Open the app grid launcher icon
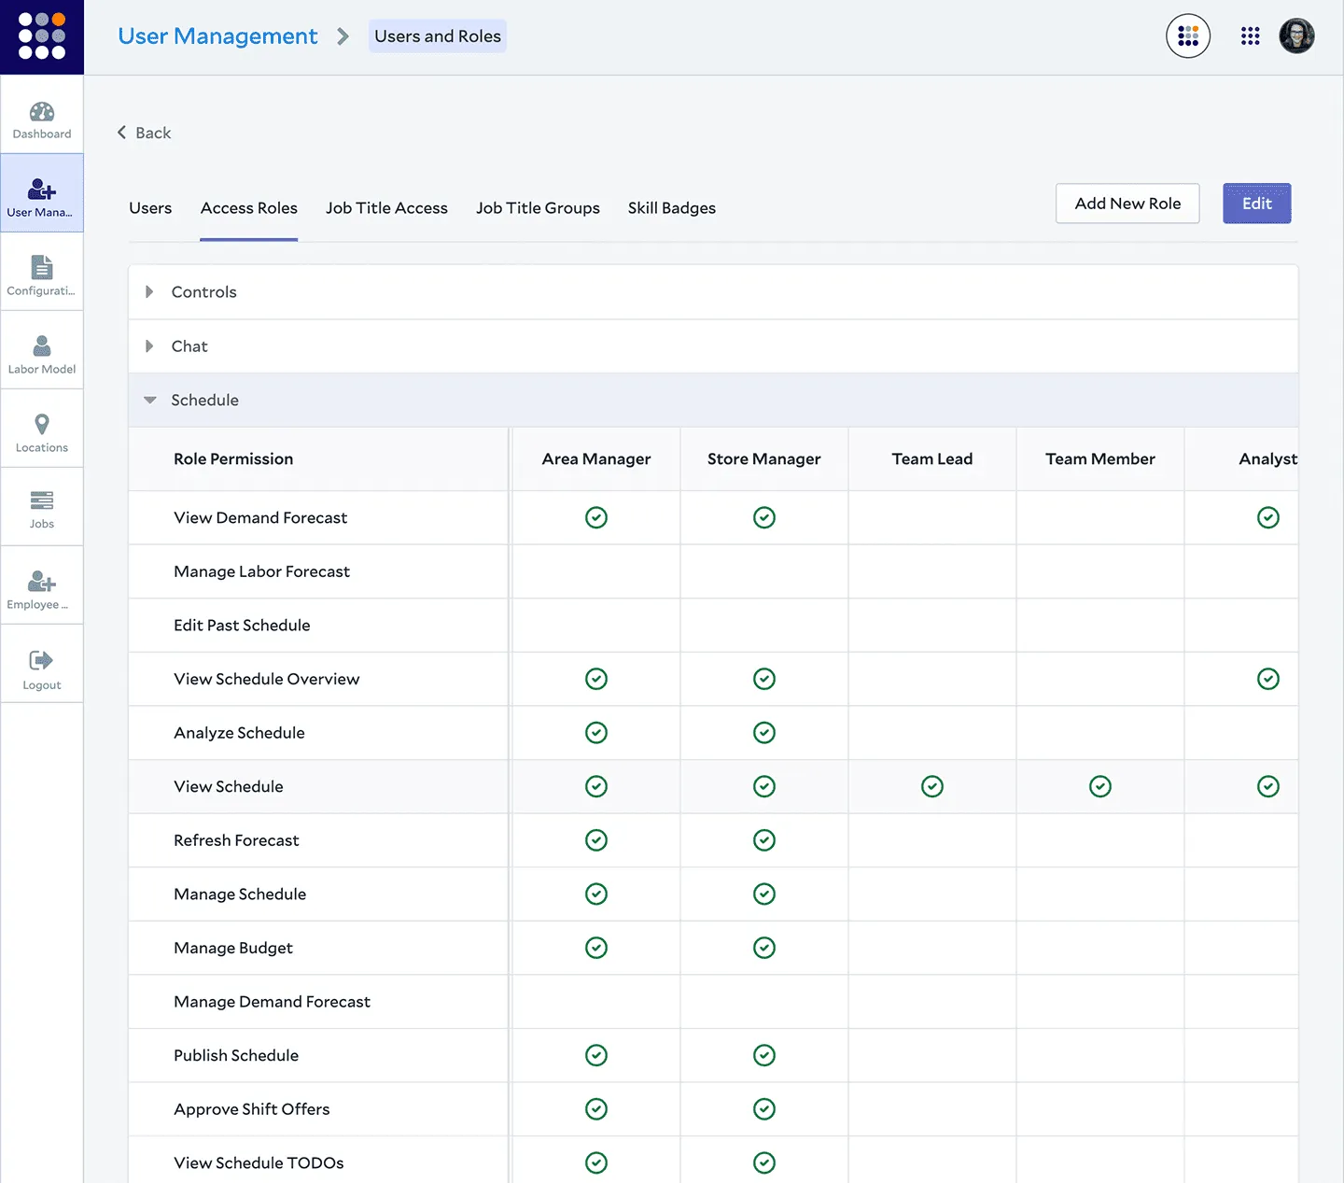This screenshot has height=1183, width=1344. click(x=1250, y=36)
